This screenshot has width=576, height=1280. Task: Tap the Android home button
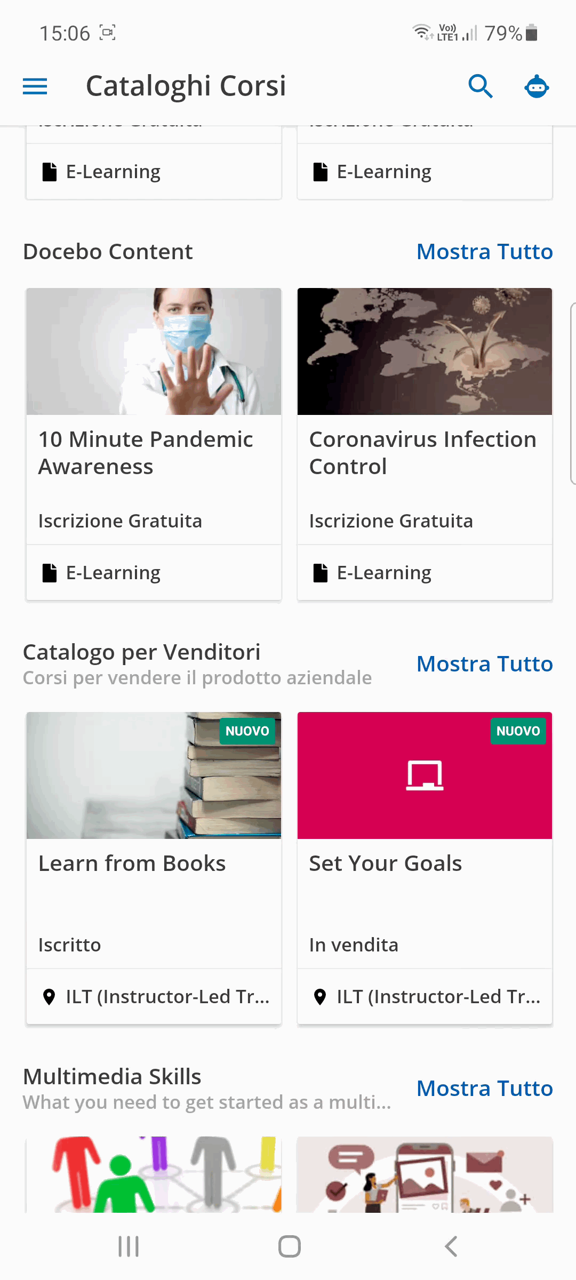click(x=290, y=1246)
